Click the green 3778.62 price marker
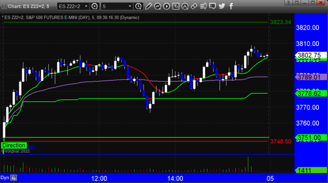Viewport: 328px width, 183px height. 311,93
